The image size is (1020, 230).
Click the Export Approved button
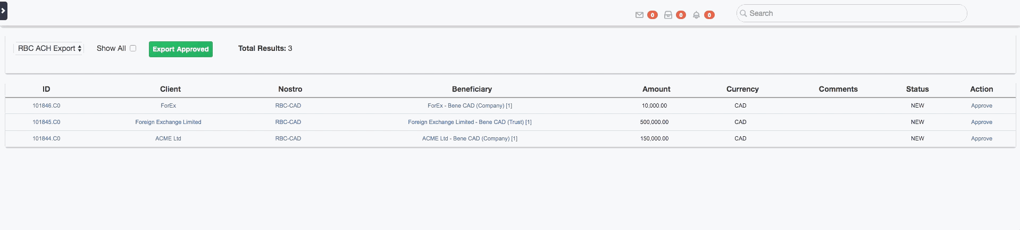click(x=181, y=49)
